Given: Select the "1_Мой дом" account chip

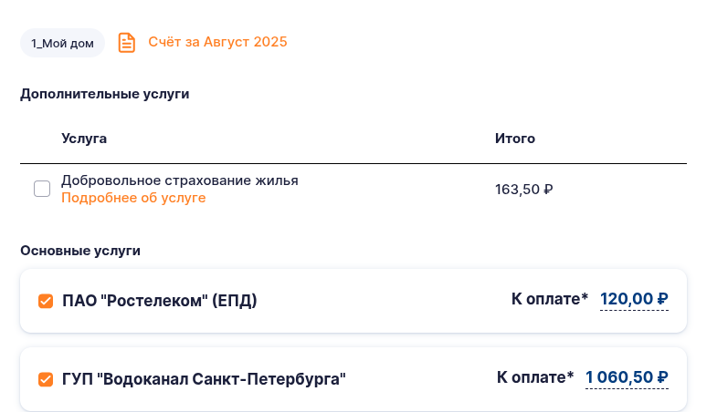Looking at the screenshot, I should (63, 43).
